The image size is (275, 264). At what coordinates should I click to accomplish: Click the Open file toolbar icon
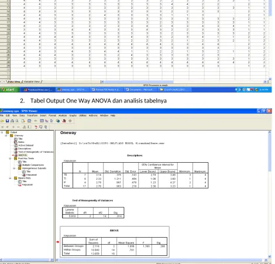(x=2, y=121)
